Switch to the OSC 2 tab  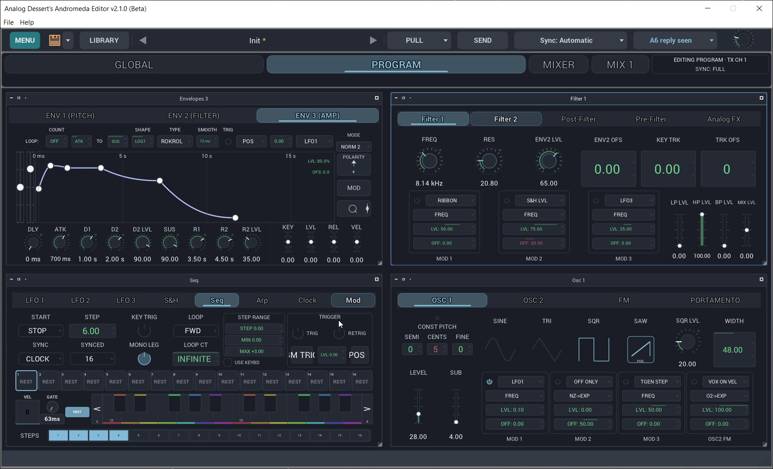[533, 300]
